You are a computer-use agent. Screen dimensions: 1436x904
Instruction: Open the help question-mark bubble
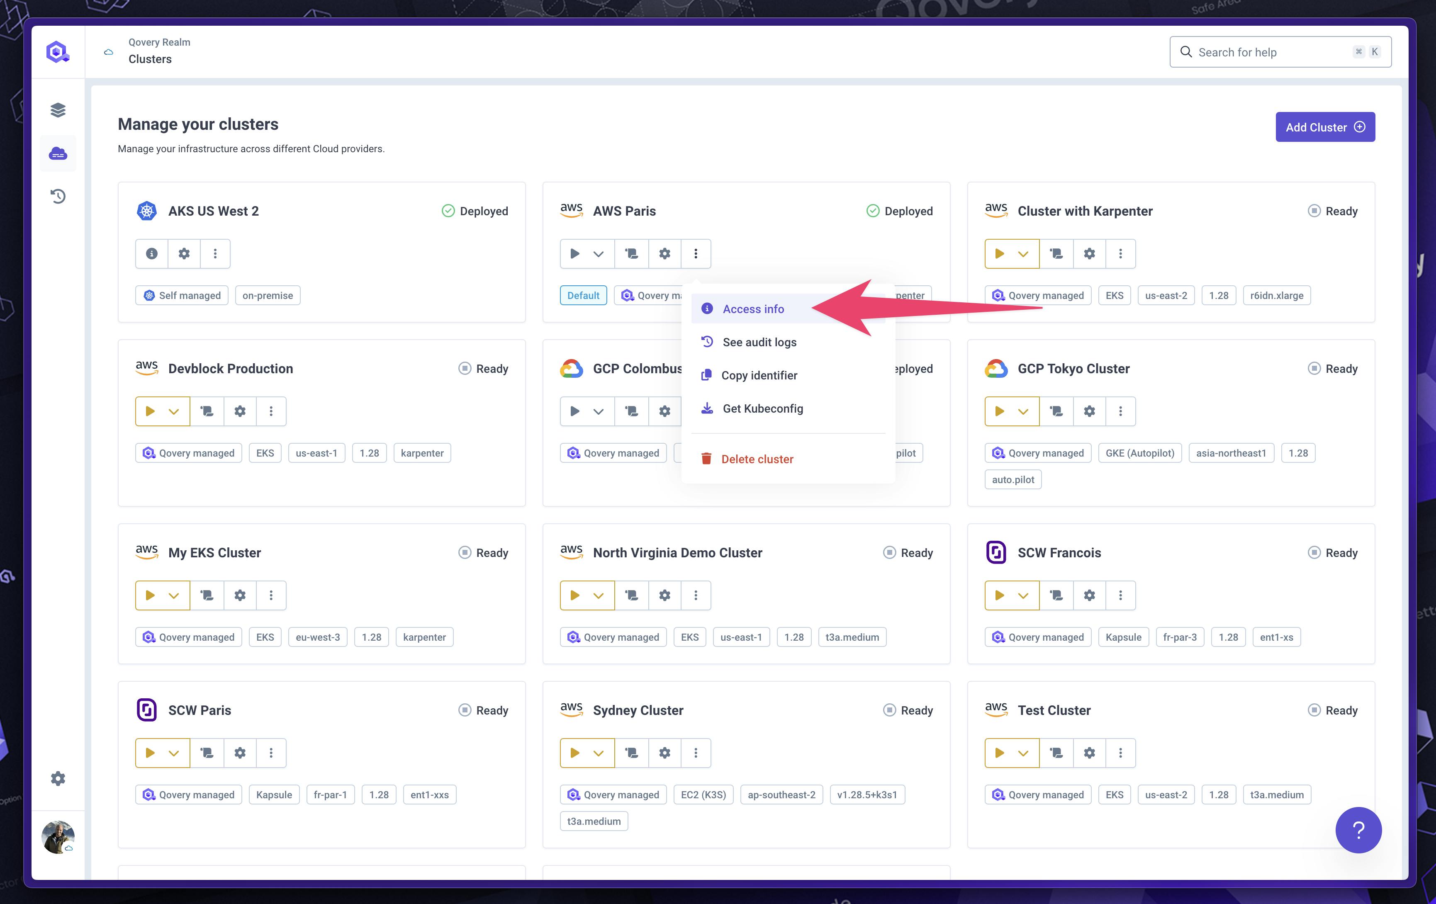tap(1358, 829)
